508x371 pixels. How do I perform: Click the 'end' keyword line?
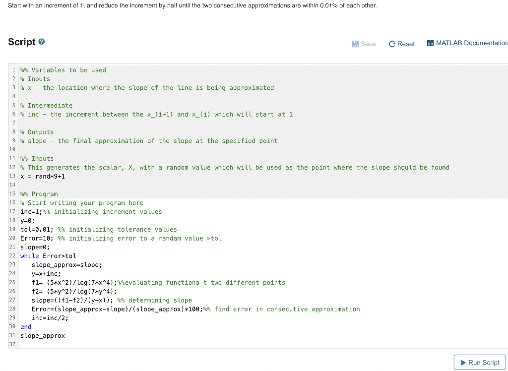[26, 327]
